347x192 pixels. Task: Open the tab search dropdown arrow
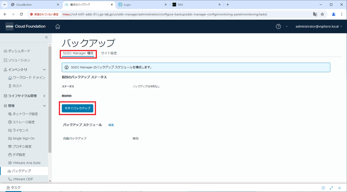[x=5, y=5]
